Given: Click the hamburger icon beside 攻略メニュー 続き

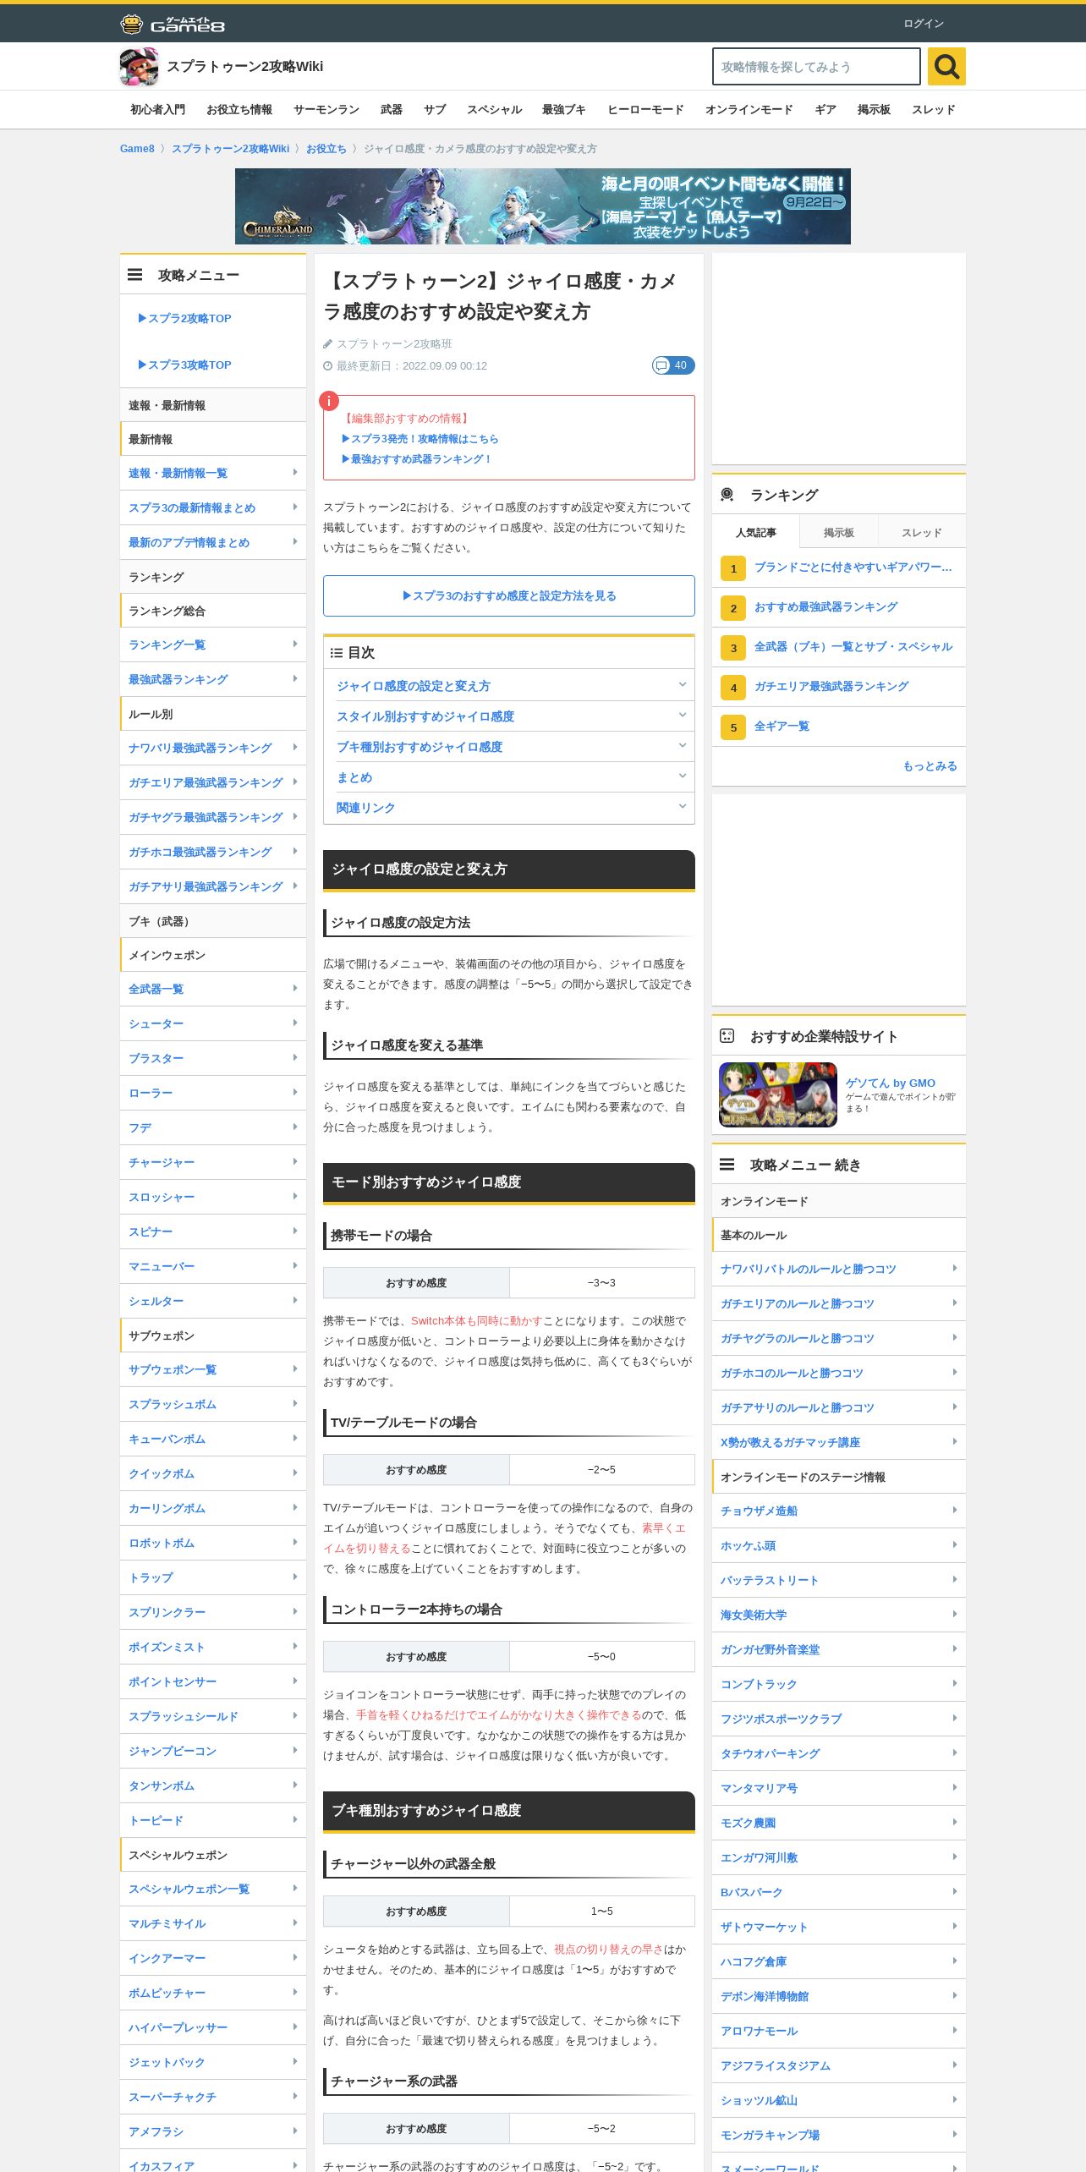Looking at the screenshot, I should pos(727,1165).
